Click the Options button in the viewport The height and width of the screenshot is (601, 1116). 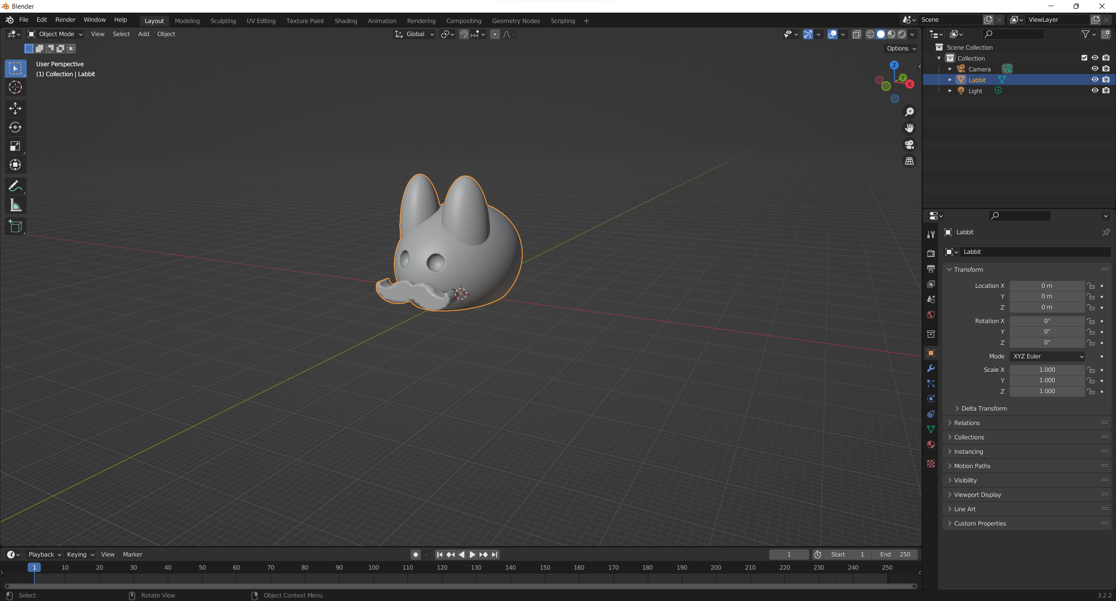click(900, 48)
